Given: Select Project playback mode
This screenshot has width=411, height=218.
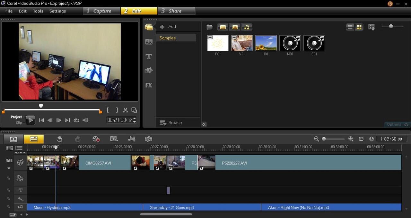Looking at the screenshot, I should 16,117.
